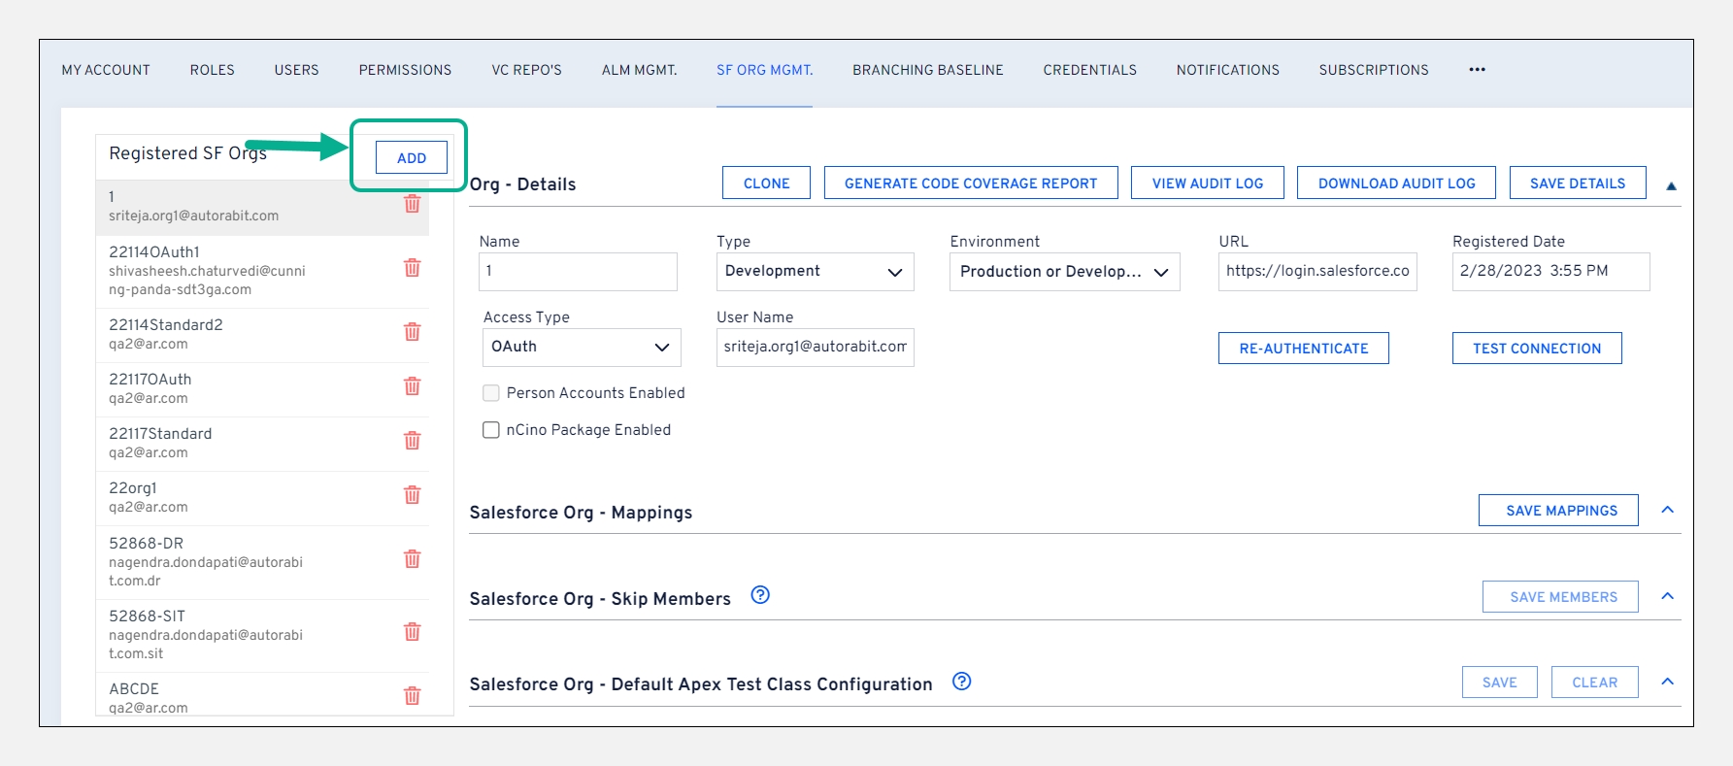Screen dimensions: 1733x766
Task: Collapse the Salesforce Org Mappings section
Action: pos(1667,511)
